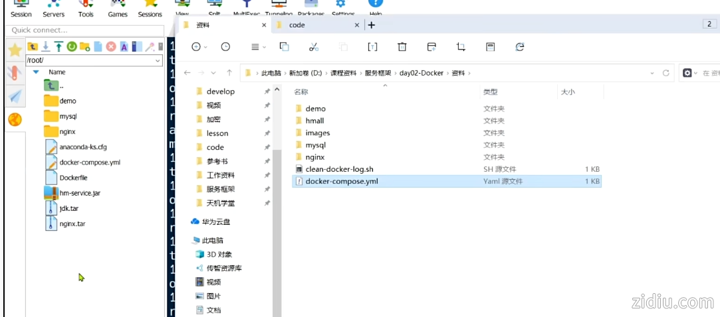Create a new remote folder icon

point(84,46)
